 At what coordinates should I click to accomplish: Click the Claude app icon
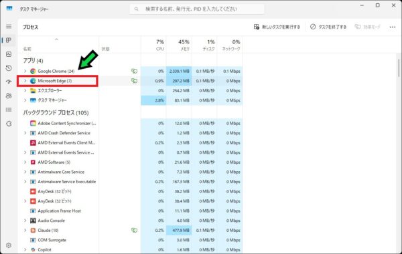(33, 230)
